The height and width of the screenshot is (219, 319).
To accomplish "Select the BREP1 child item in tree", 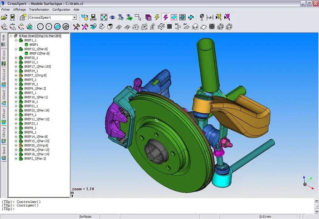I will (x=34, y=45).
